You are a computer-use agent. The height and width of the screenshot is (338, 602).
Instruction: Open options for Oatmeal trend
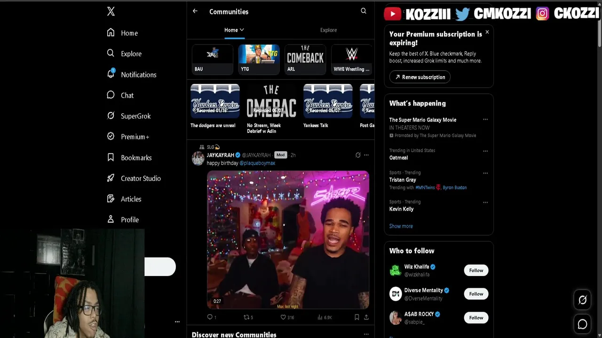485,151
